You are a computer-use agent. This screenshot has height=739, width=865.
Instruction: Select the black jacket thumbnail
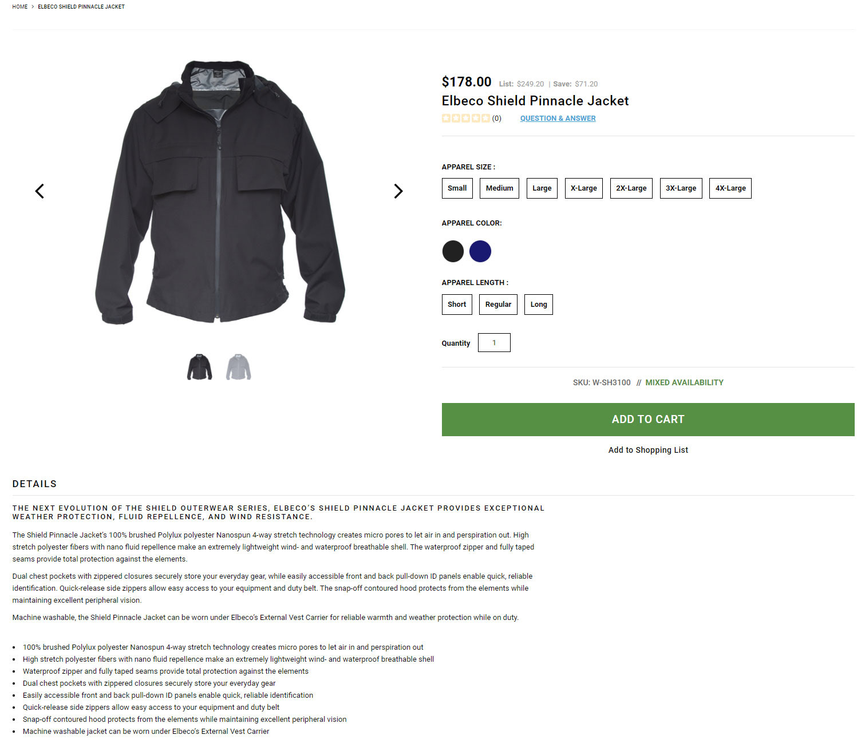click(200, 367)
